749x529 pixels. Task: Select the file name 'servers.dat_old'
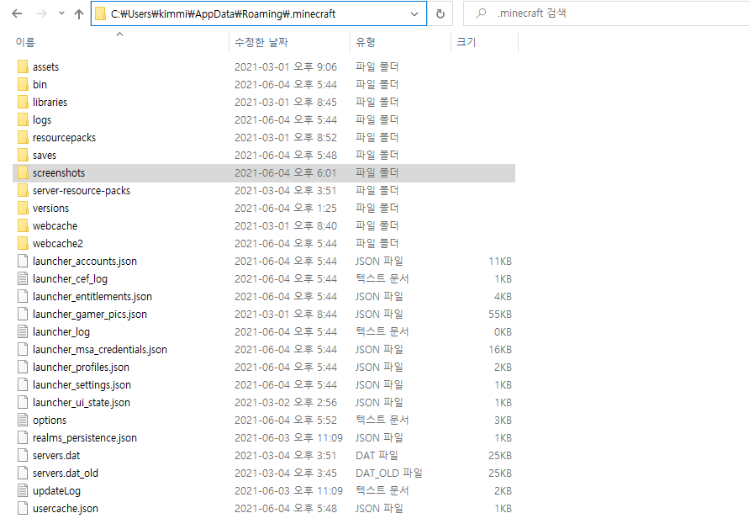point(66,473)
